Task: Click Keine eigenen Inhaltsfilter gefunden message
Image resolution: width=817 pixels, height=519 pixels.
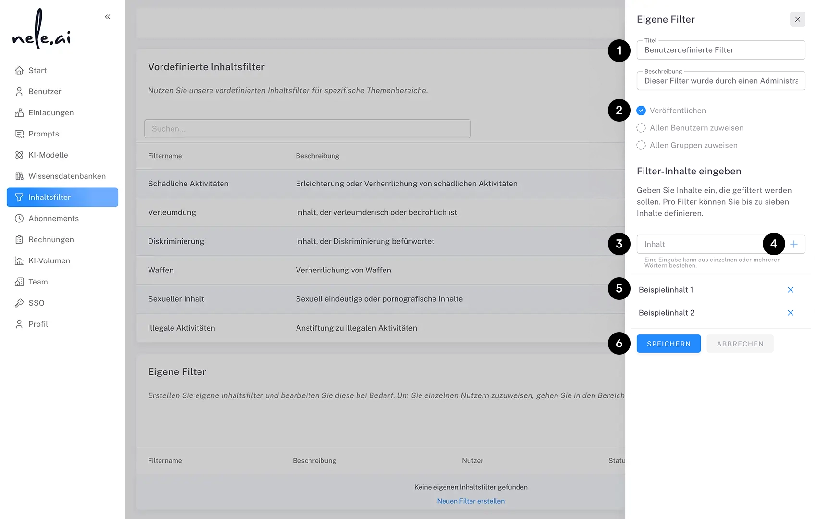Action: pos(471,487)
